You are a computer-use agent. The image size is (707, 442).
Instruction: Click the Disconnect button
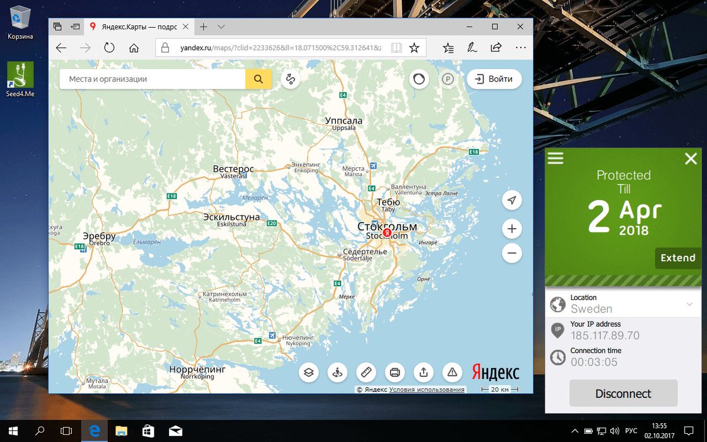623,394
